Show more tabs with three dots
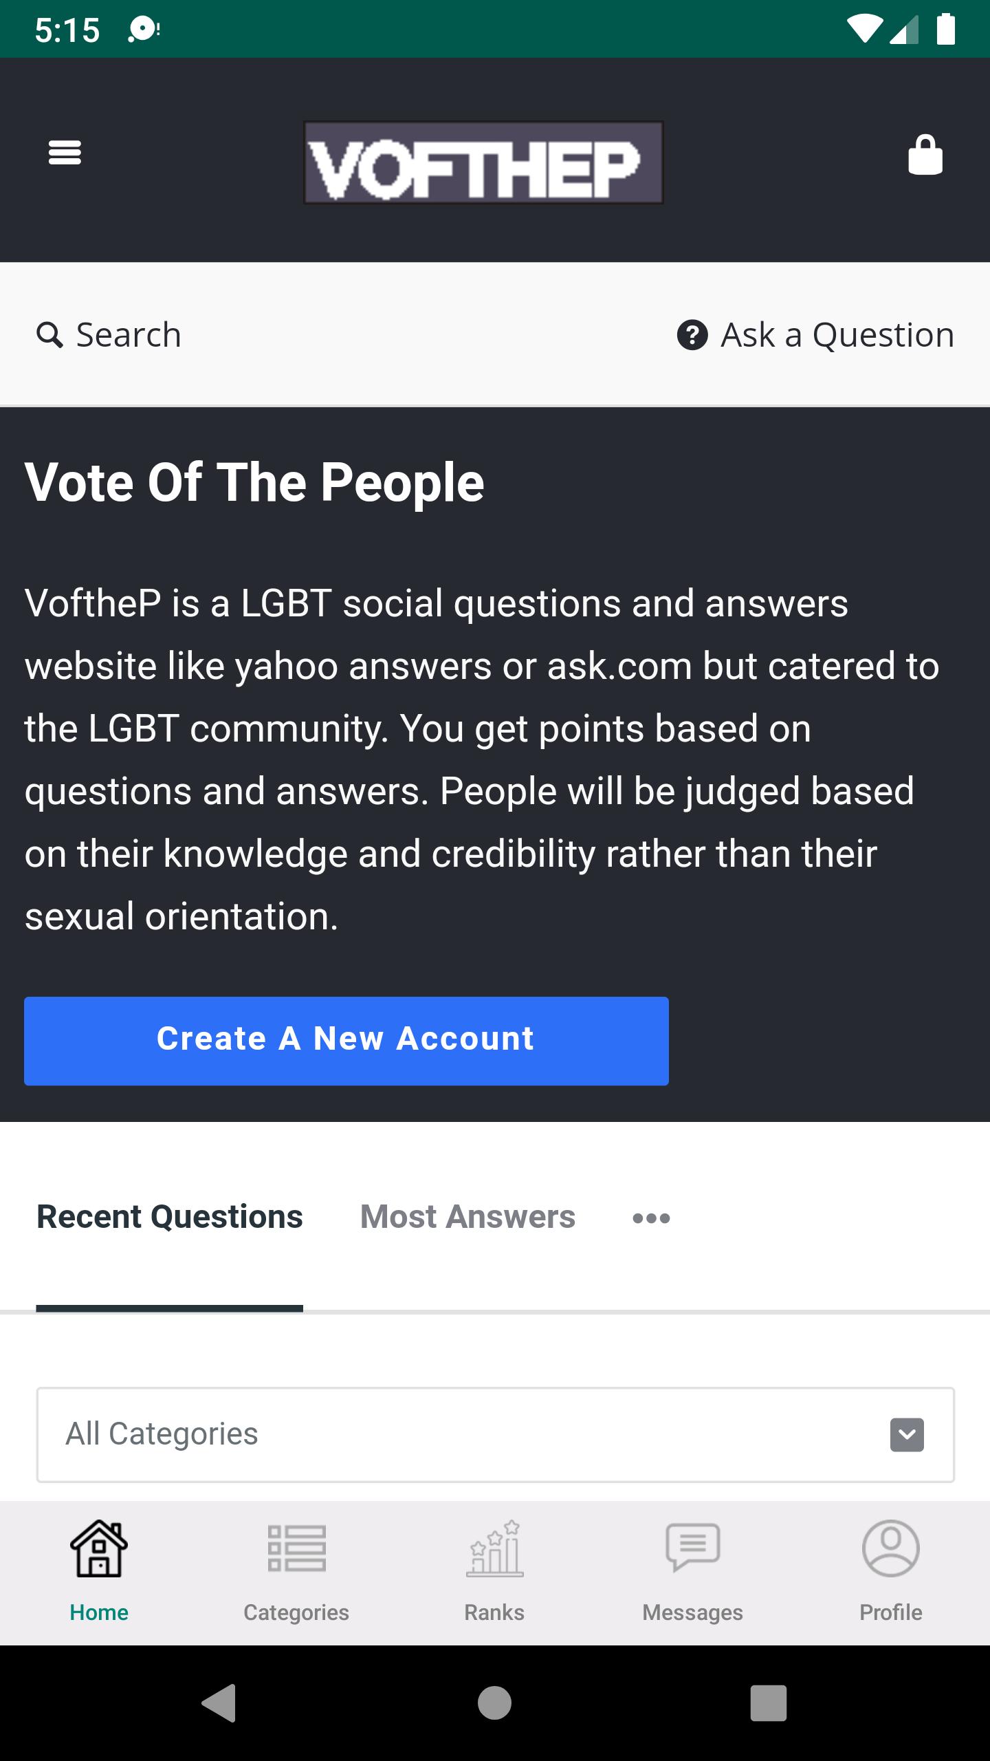 [x=651, y=1218]
